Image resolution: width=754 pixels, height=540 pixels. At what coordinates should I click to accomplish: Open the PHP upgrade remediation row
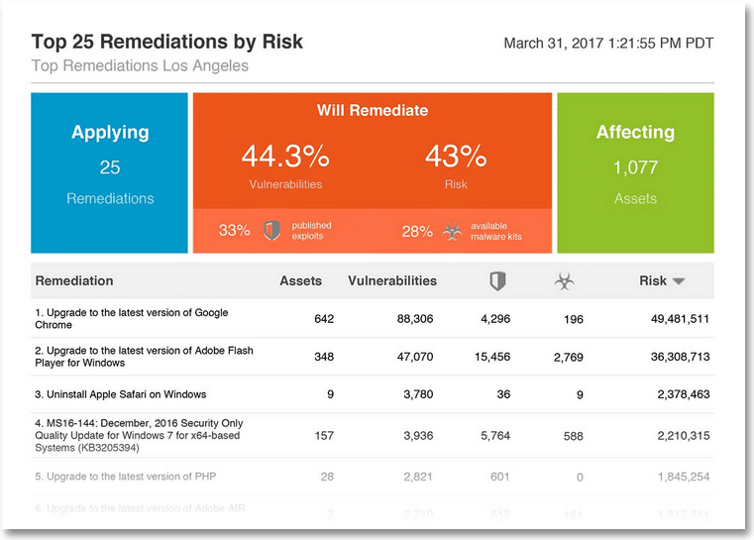pos(125,477)
